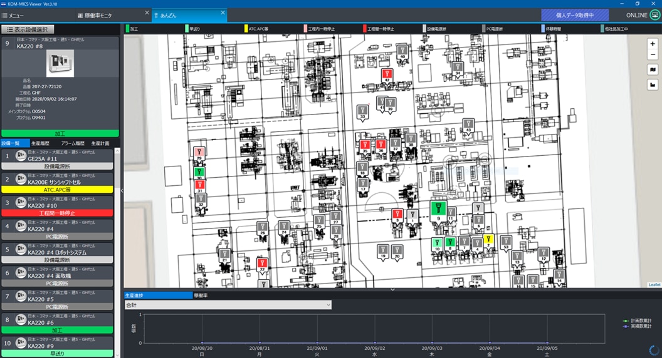The width and height of the screenshot is (662, 358).
Task: Open the メニュー hamburger menu
Action: [13, 15]
